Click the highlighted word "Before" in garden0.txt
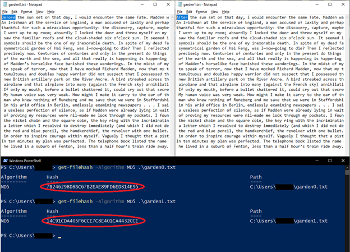The image size is (350, 252). [8, 18]
